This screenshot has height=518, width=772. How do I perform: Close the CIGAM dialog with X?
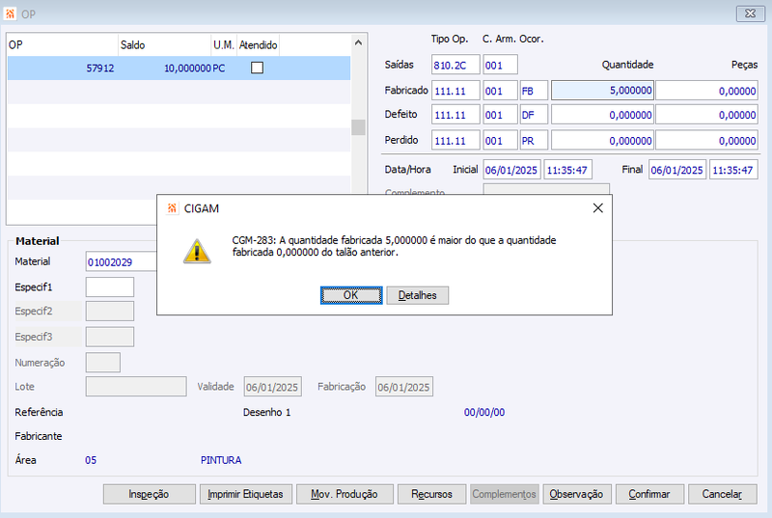597,208
